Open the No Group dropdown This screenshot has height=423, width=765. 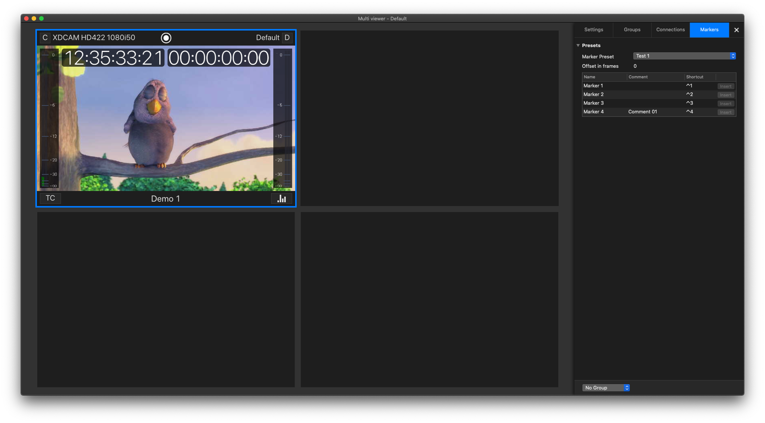click(x=606, y=388)
